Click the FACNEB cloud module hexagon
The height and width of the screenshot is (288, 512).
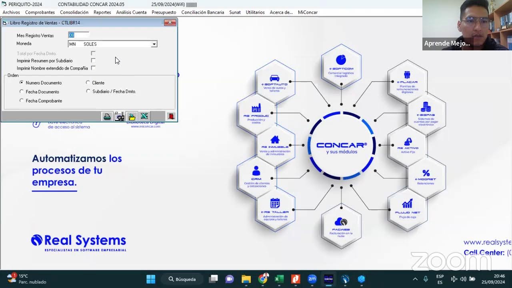(341, 226)
